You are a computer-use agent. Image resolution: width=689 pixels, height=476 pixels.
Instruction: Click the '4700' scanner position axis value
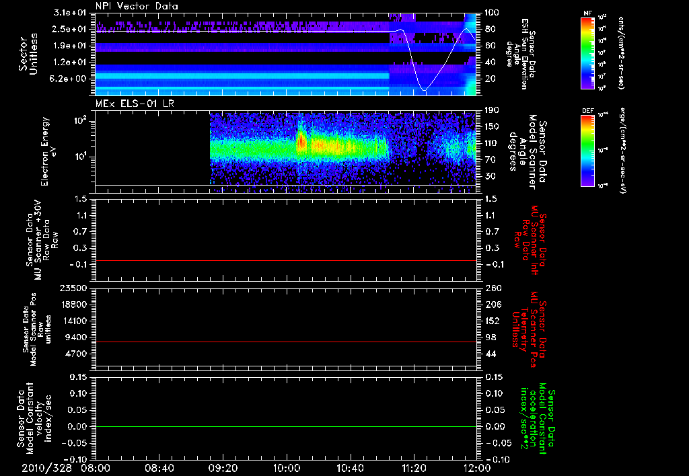[76, 354]
